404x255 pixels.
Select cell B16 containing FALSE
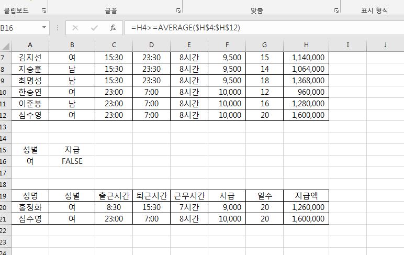point(72,161)
